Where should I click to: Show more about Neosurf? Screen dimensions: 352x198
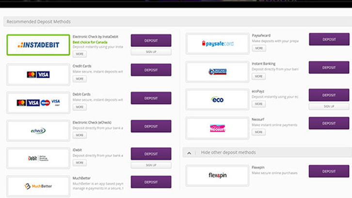tap(258, 132)
